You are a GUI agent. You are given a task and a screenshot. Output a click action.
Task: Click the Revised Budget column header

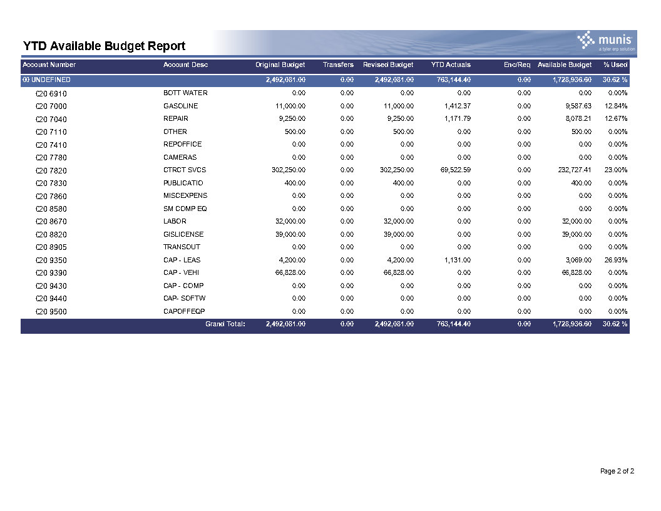388,65
